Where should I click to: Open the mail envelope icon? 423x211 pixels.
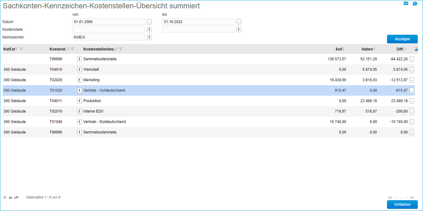point(406,4)
